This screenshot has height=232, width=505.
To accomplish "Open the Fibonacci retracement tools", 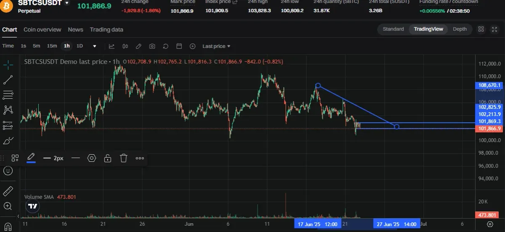I will [8, 95].
